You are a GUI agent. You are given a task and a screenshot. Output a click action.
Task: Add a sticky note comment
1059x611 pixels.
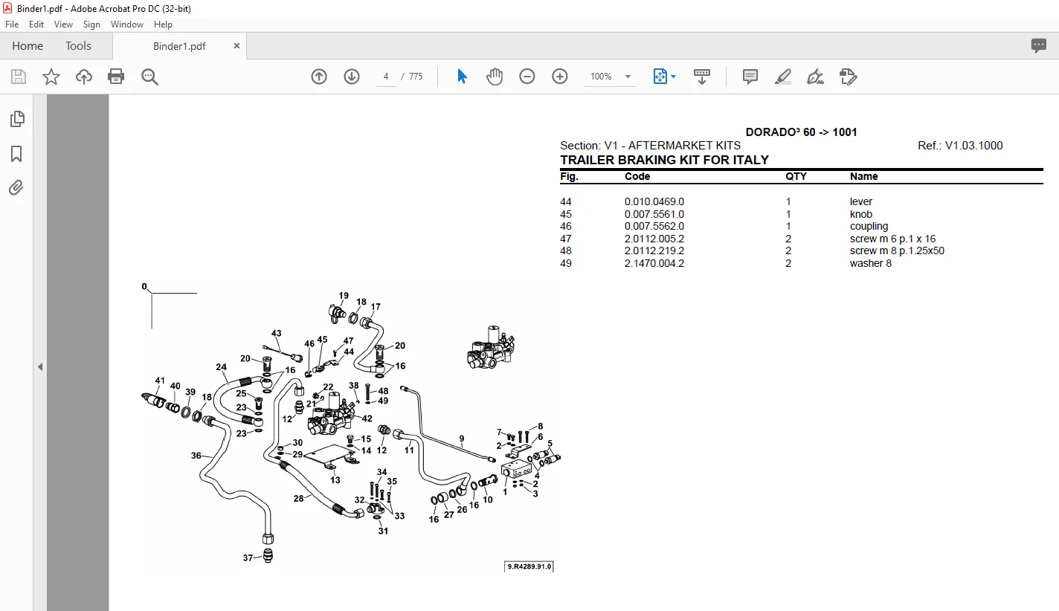(x=750, y=77)
